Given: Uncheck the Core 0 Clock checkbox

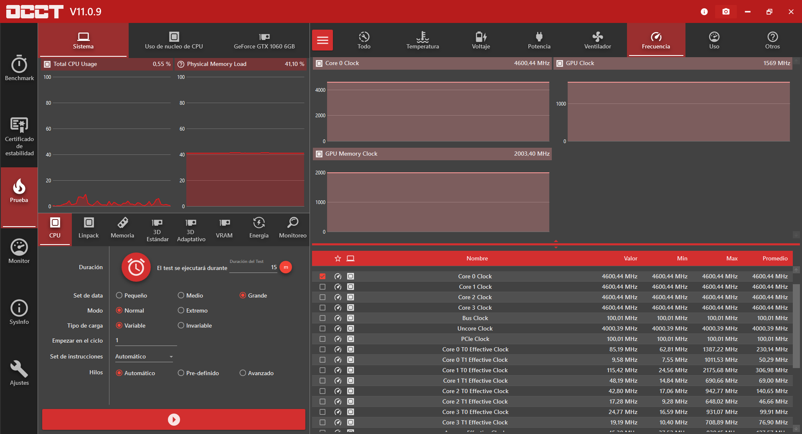Looking at the screenshot, I should [x=322, y=276].
